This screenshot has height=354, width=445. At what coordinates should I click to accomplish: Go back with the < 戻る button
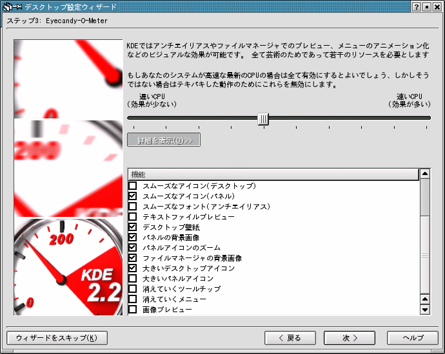pos(290,338)
